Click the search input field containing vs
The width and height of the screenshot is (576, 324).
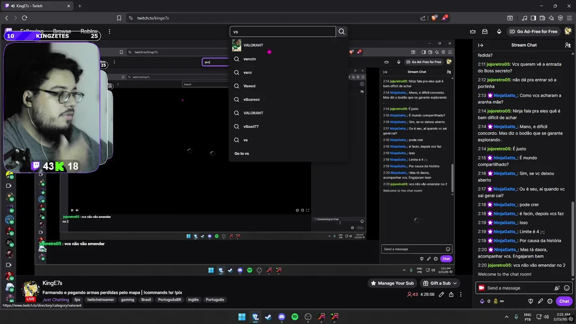click(x=283, y=31)
